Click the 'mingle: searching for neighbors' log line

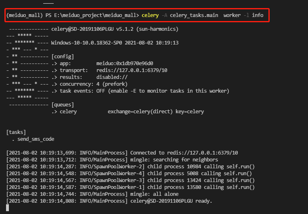pyautogui.click(x=112, y=160)
